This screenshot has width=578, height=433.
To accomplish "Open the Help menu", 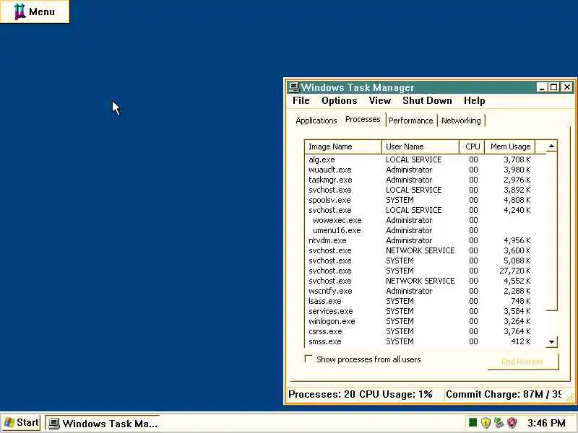I will pyautogui.click(x=474, y=100).
